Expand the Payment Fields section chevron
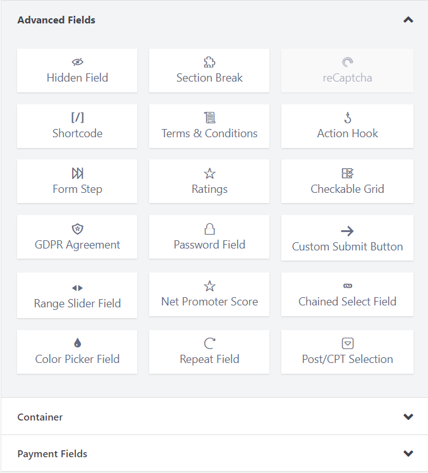 (x=408, y=453)
